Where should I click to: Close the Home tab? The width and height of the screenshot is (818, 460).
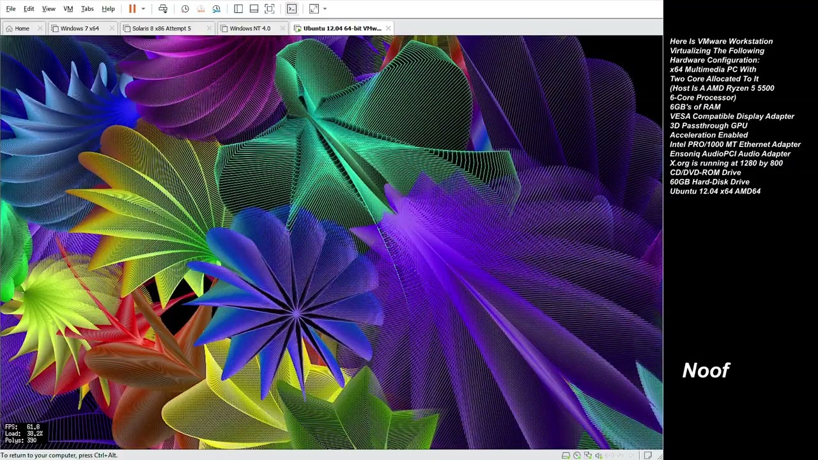pyautogui.click(x=40, y=28)
